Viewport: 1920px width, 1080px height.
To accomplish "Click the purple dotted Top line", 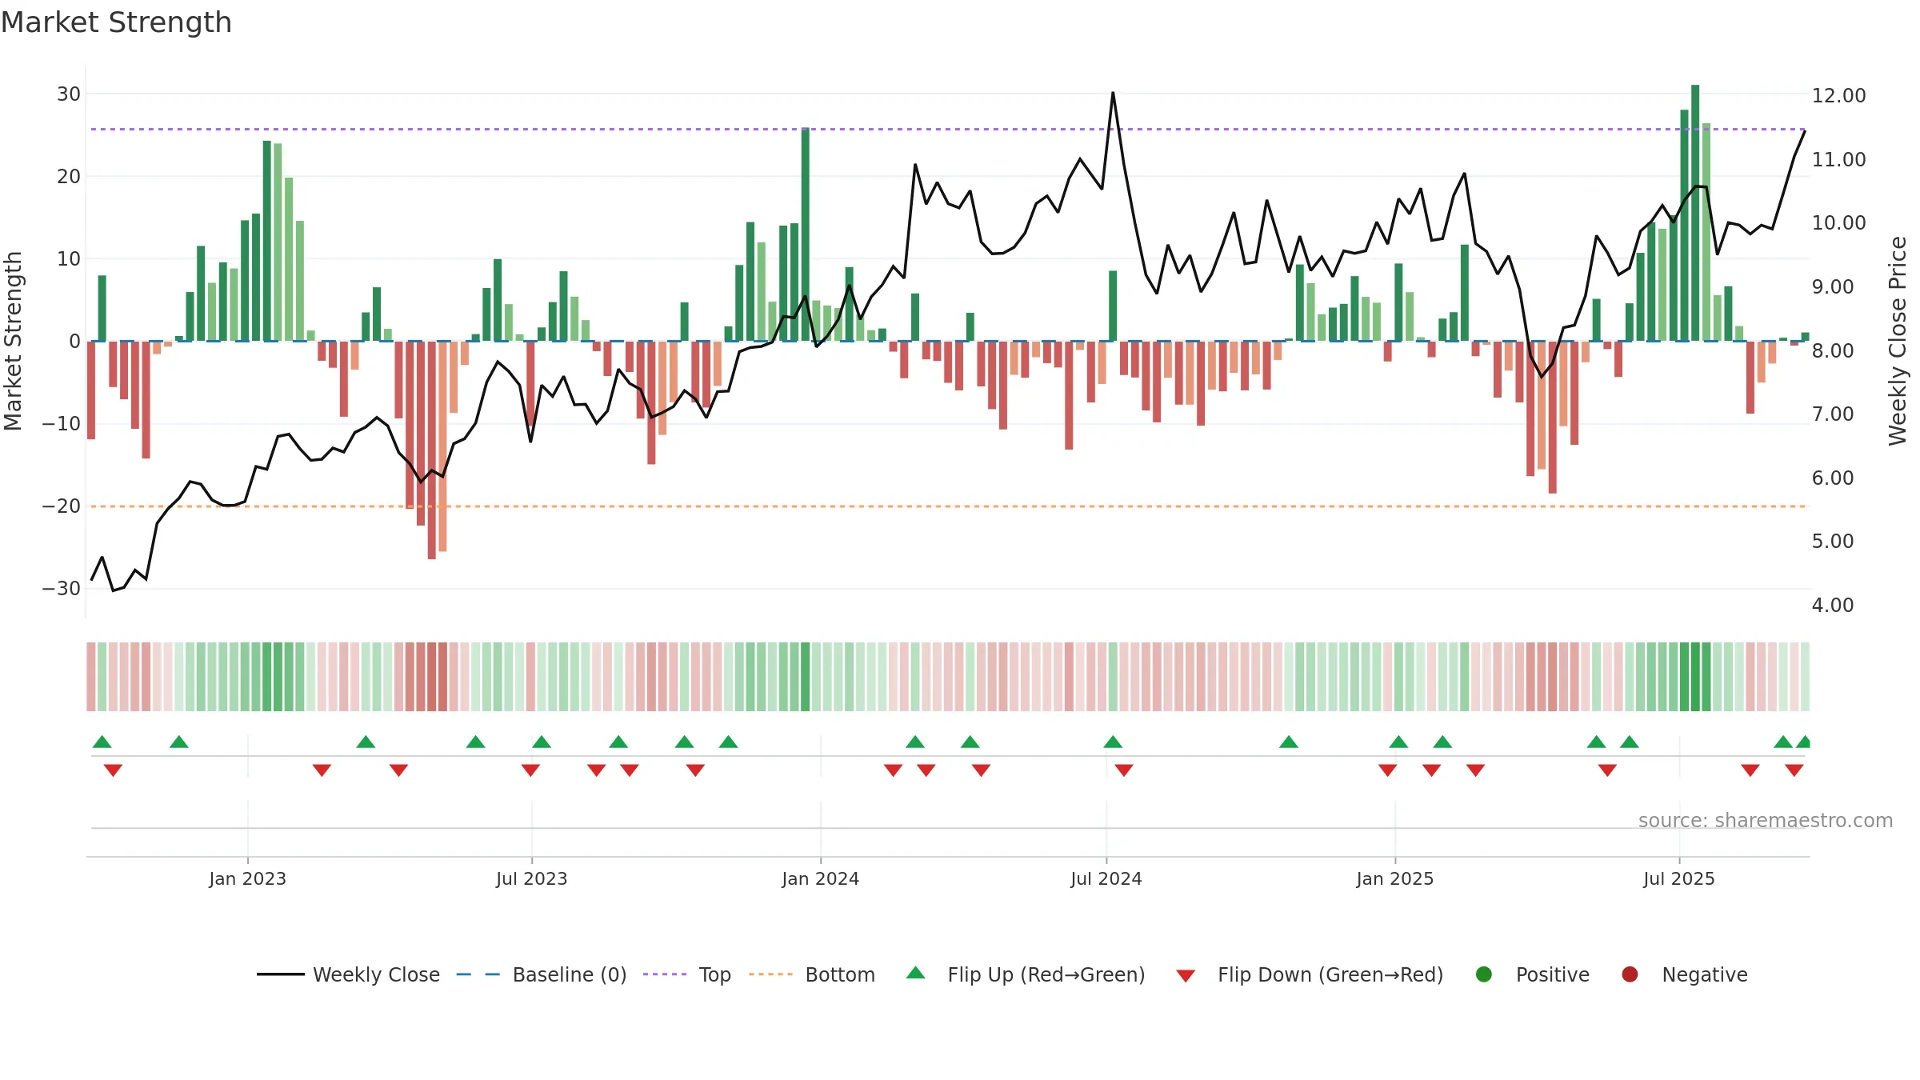I will point(948,129).
